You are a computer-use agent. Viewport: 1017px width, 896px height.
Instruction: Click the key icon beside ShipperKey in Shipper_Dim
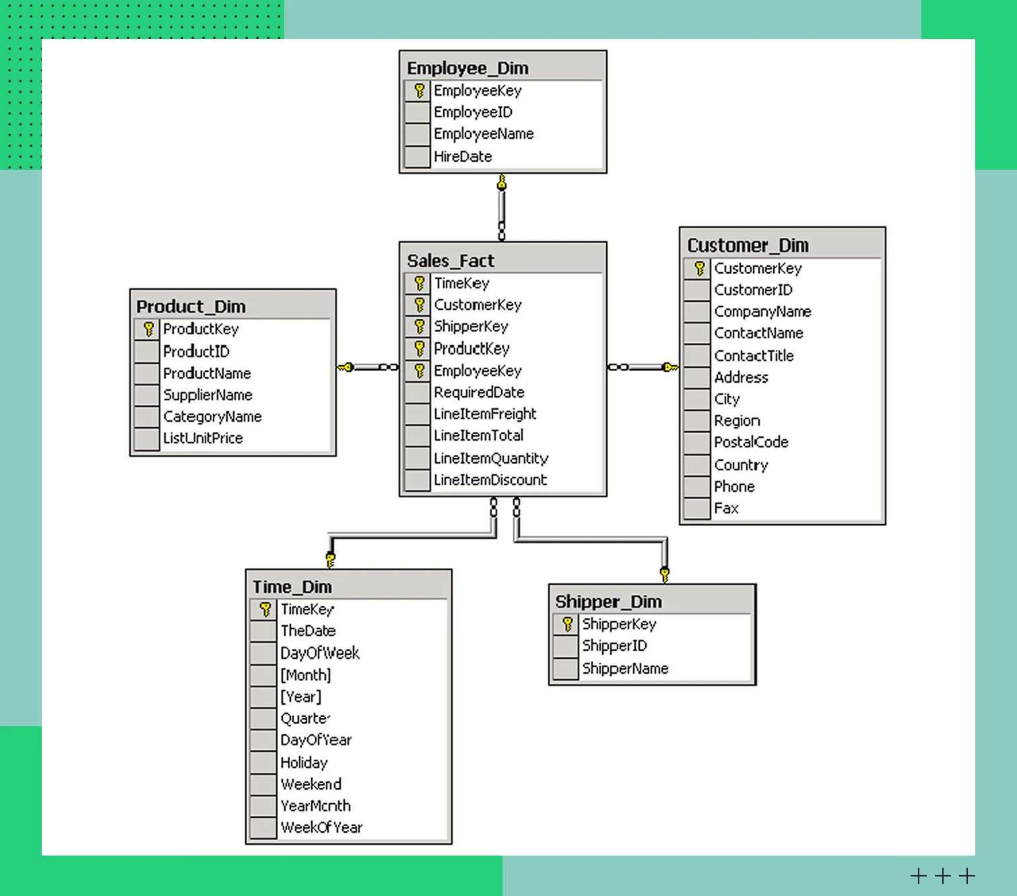click(567, 625)
